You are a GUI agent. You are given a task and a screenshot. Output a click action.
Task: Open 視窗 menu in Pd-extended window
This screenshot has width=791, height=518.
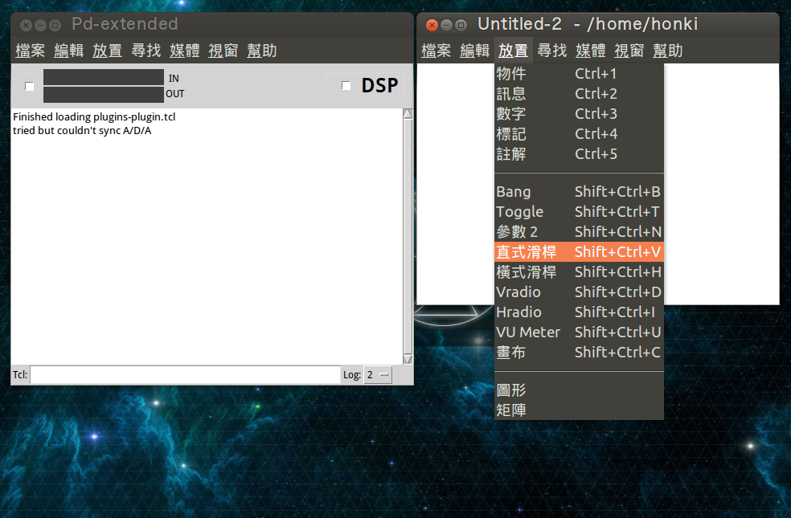click(x=223, y=51)
